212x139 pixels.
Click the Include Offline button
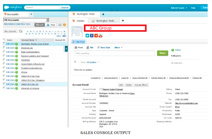click(141, 85)
